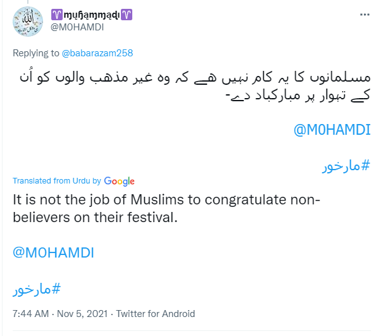Open the @M0HAMDI mention in English translation
Viewport: 381px width, 336px height.
(x=54, y=251)
